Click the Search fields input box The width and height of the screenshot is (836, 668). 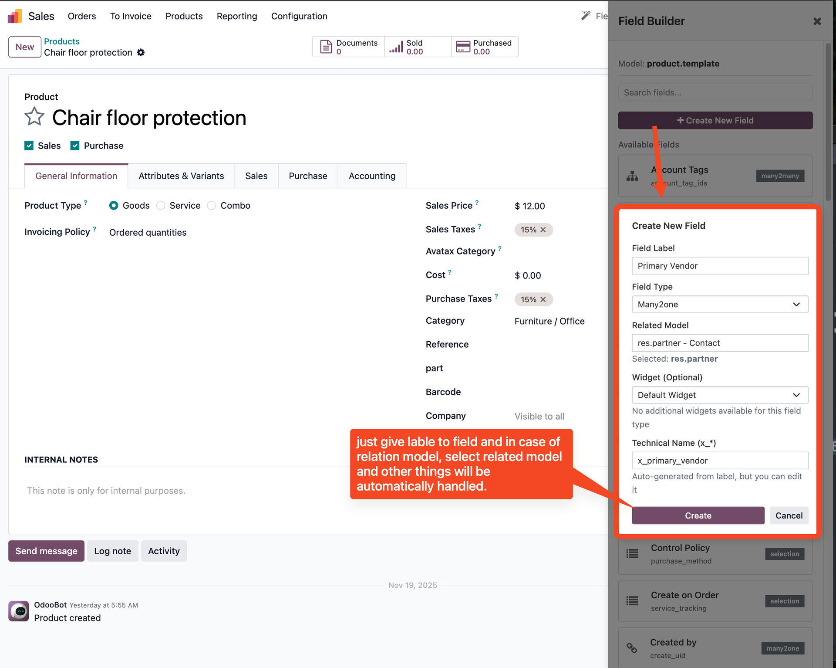[x=715, y=92]
